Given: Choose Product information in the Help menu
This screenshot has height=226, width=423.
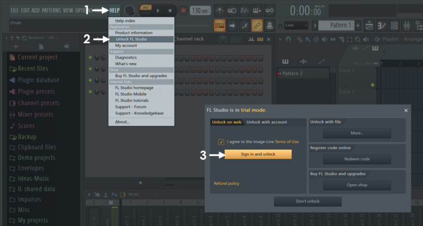Looking at the screenshot, I should (142, 32).
